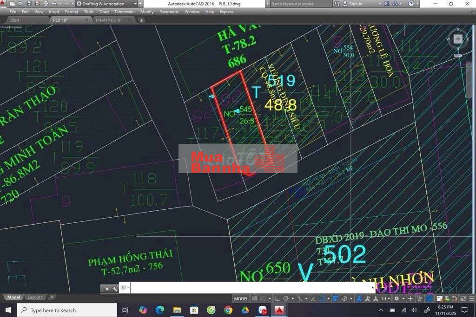
Task: Click the MODEL space button in status bar
Action: click(241, 298)
